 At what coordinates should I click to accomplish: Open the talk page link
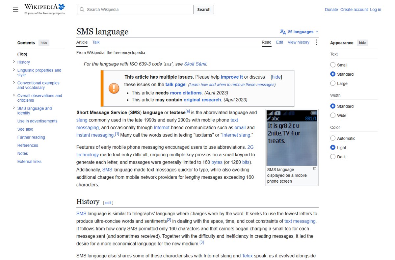click(175, 85)
